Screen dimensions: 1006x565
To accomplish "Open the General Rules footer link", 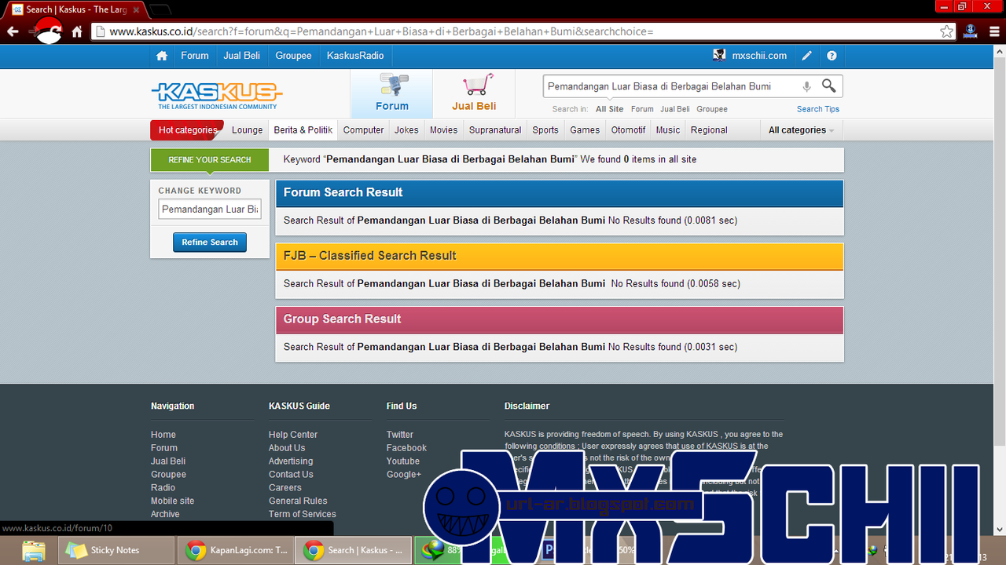I will point(298,501).
